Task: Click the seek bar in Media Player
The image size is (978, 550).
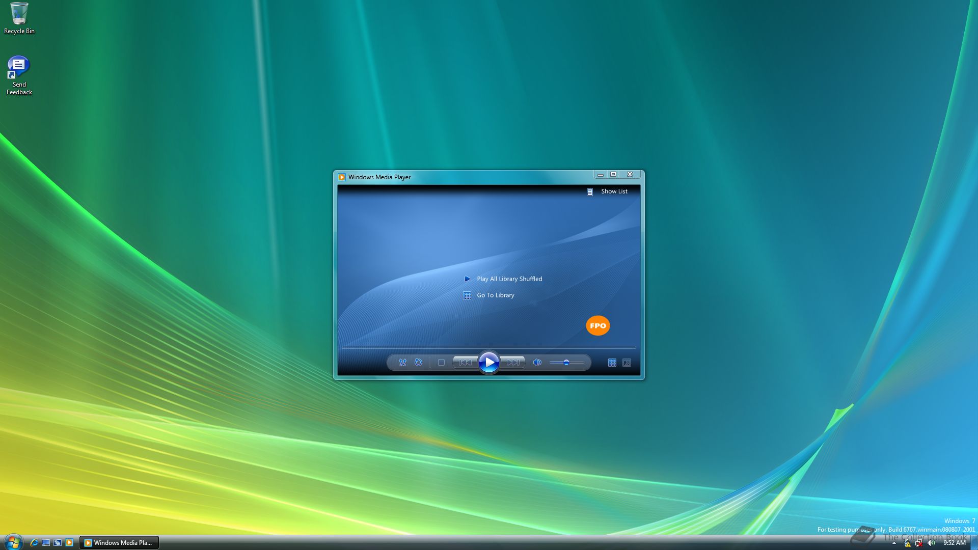Action: (x=489, y=347)
